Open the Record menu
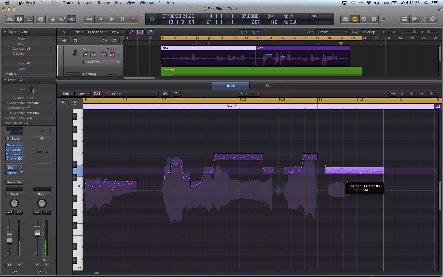 point(104,3)
